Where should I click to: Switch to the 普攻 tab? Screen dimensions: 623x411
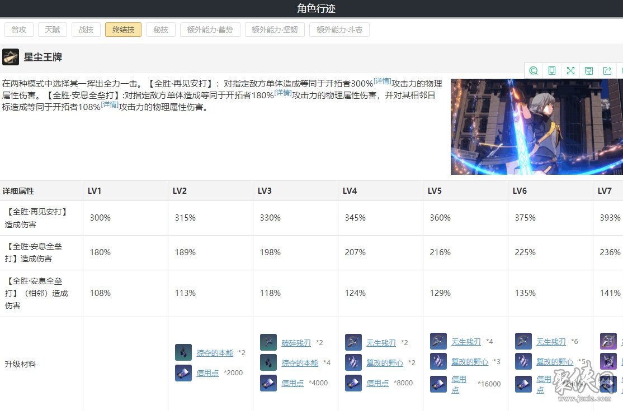tap(18, 30)
